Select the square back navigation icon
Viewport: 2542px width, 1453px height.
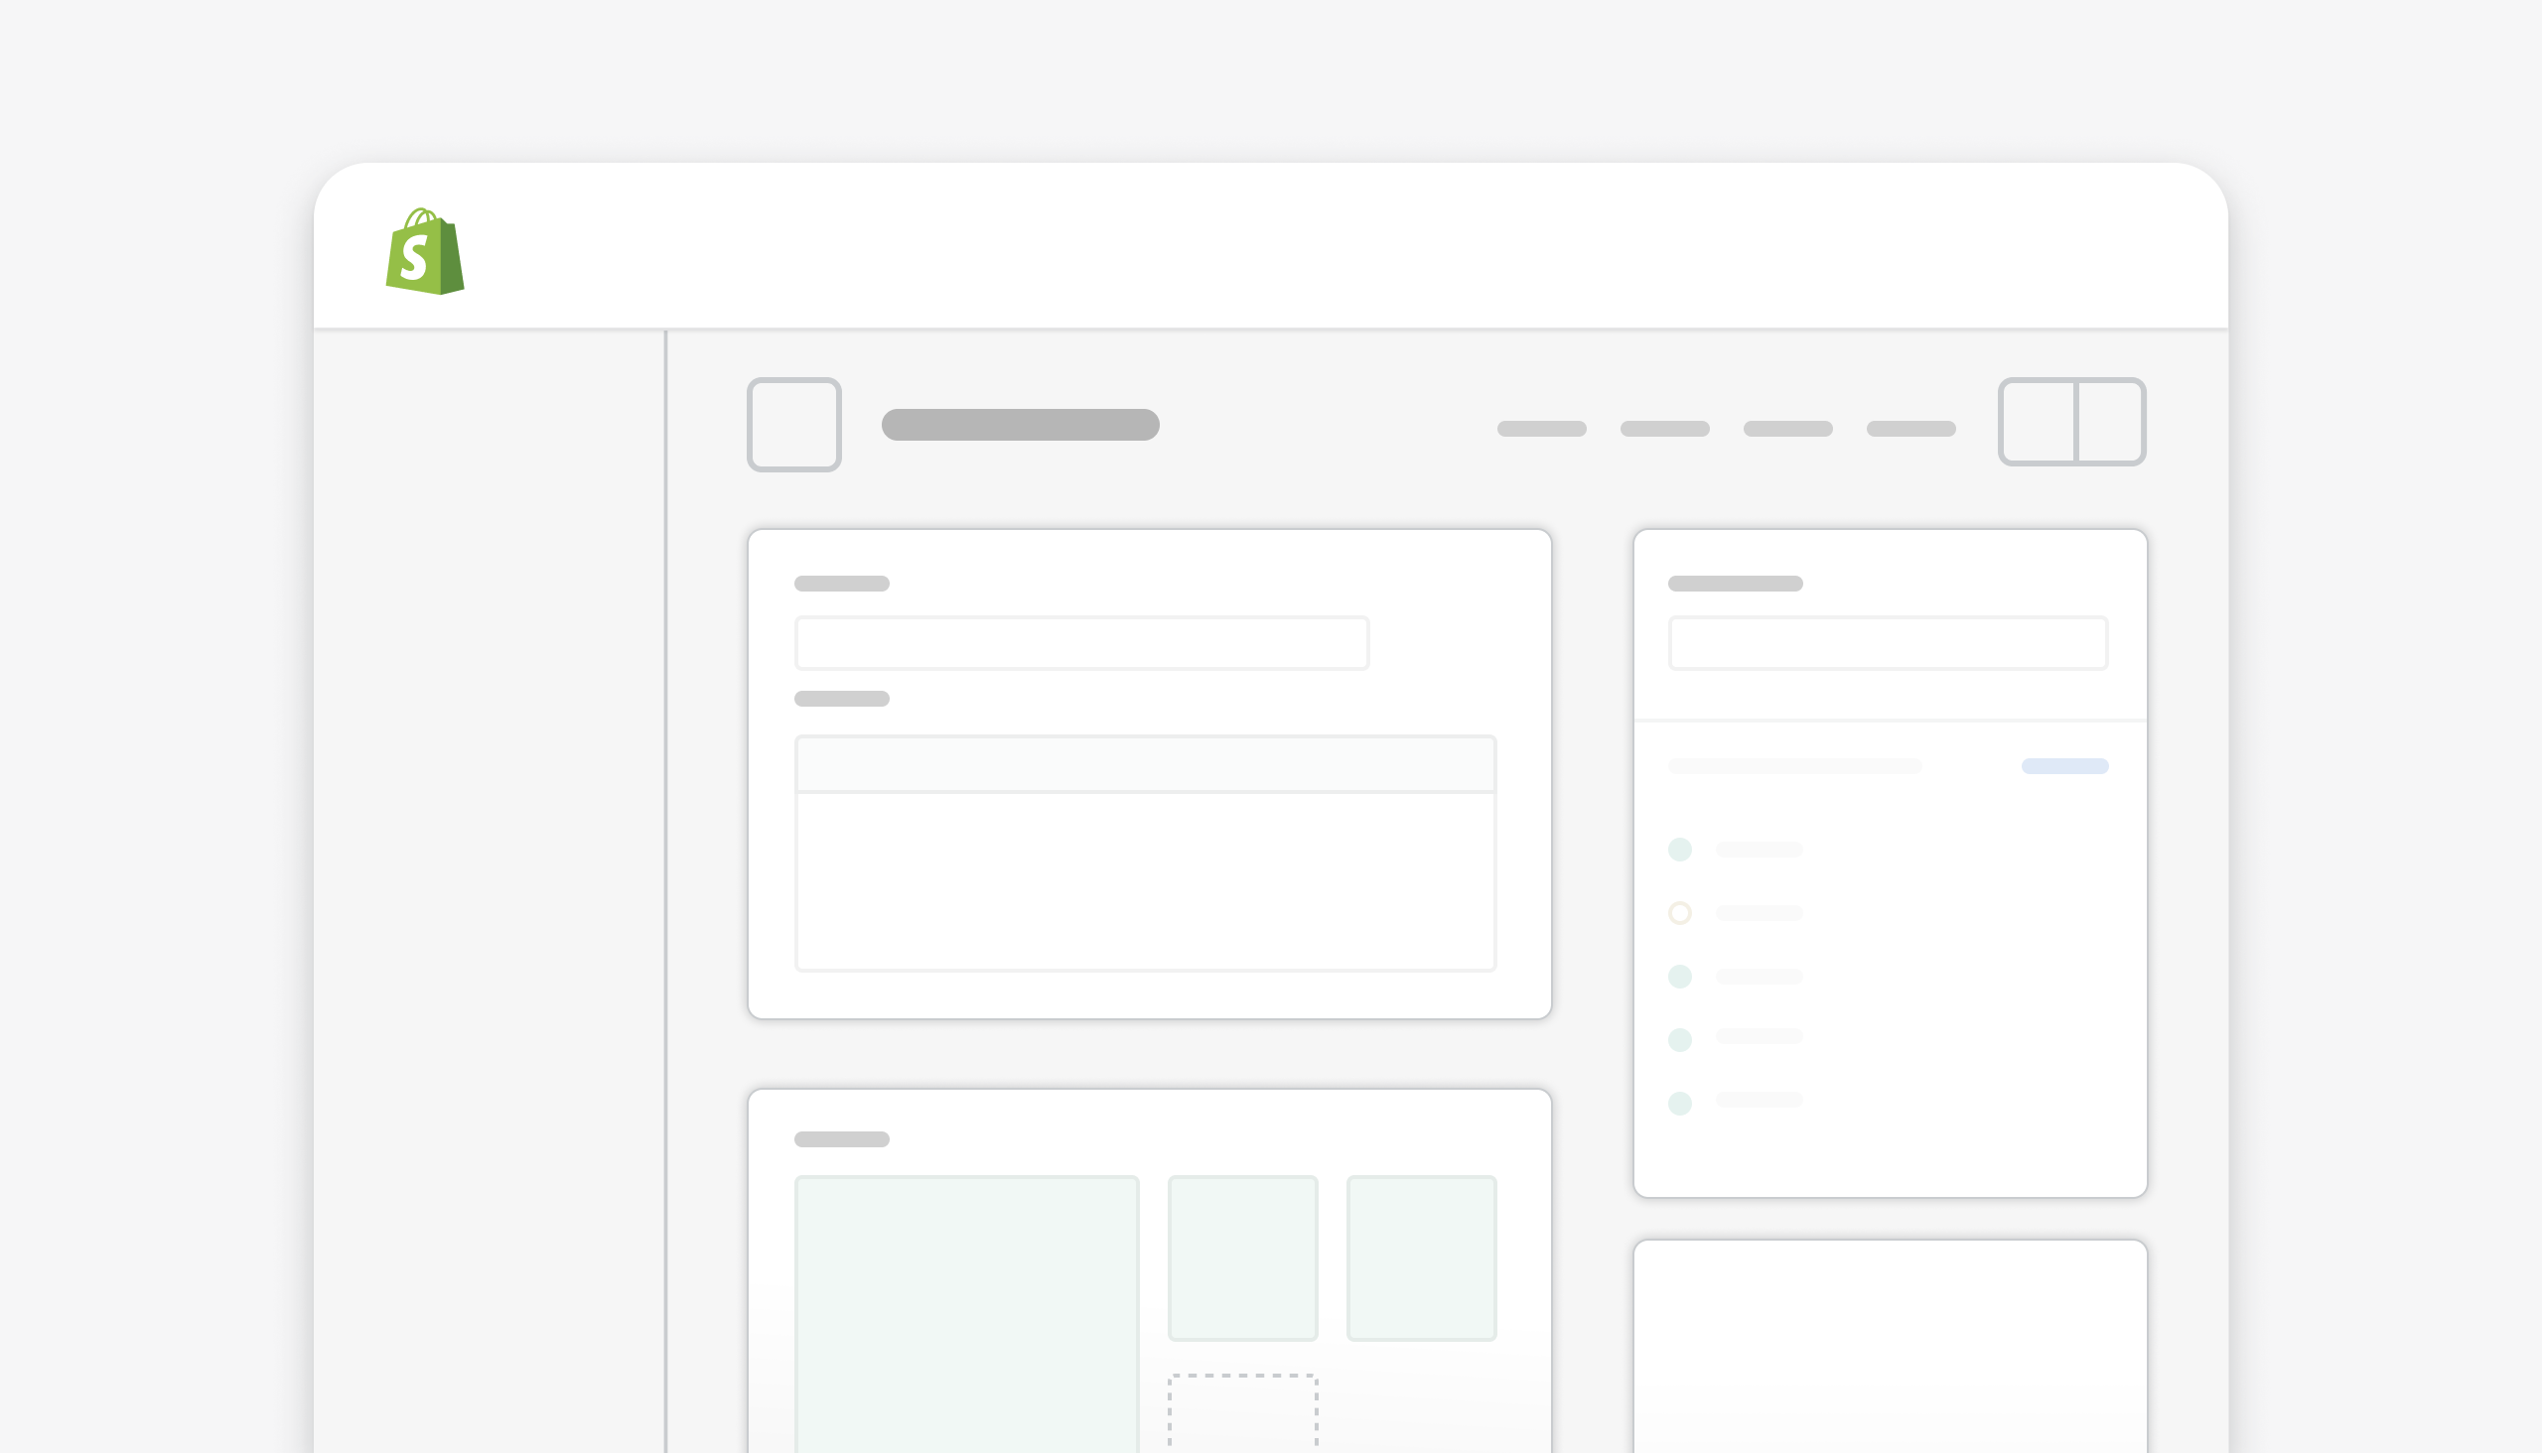792,424
